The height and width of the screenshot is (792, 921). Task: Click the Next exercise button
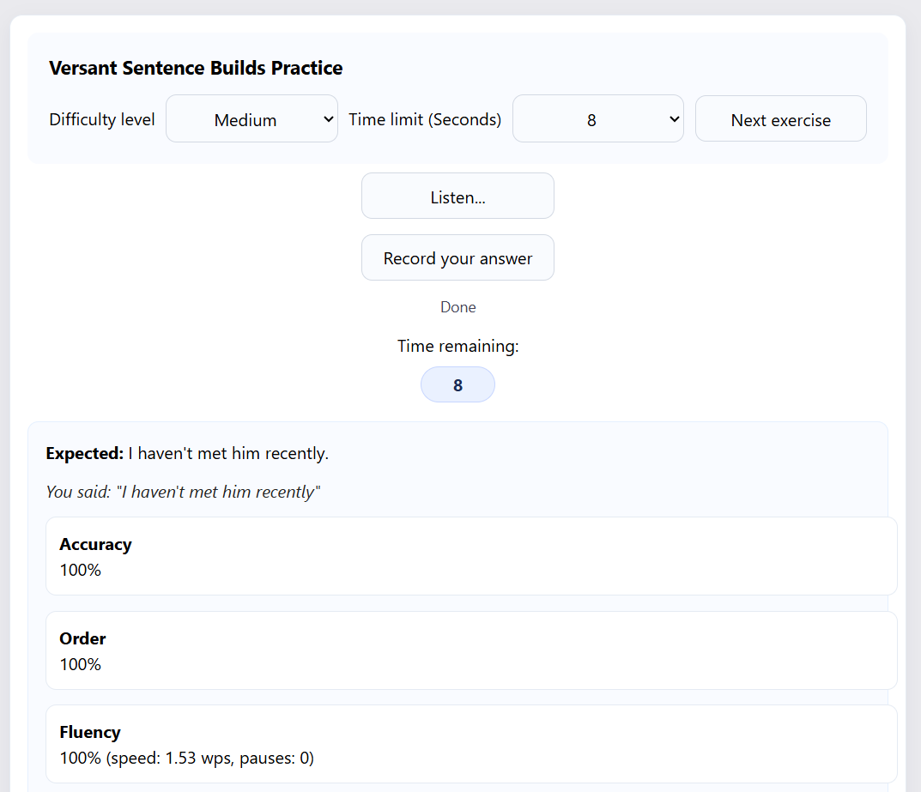click(780, 118)
